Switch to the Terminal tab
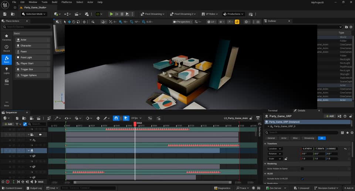This screenshot has width=355, height=191. click(273, 111)
